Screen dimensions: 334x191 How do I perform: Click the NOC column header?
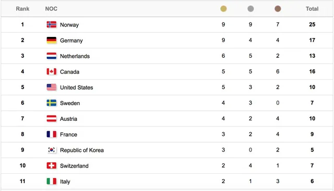[x=51, y=9]
